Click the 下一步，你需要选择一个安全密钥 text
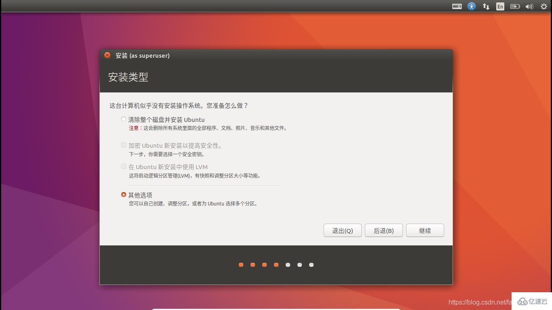552x310 pixels. point(166,155)
